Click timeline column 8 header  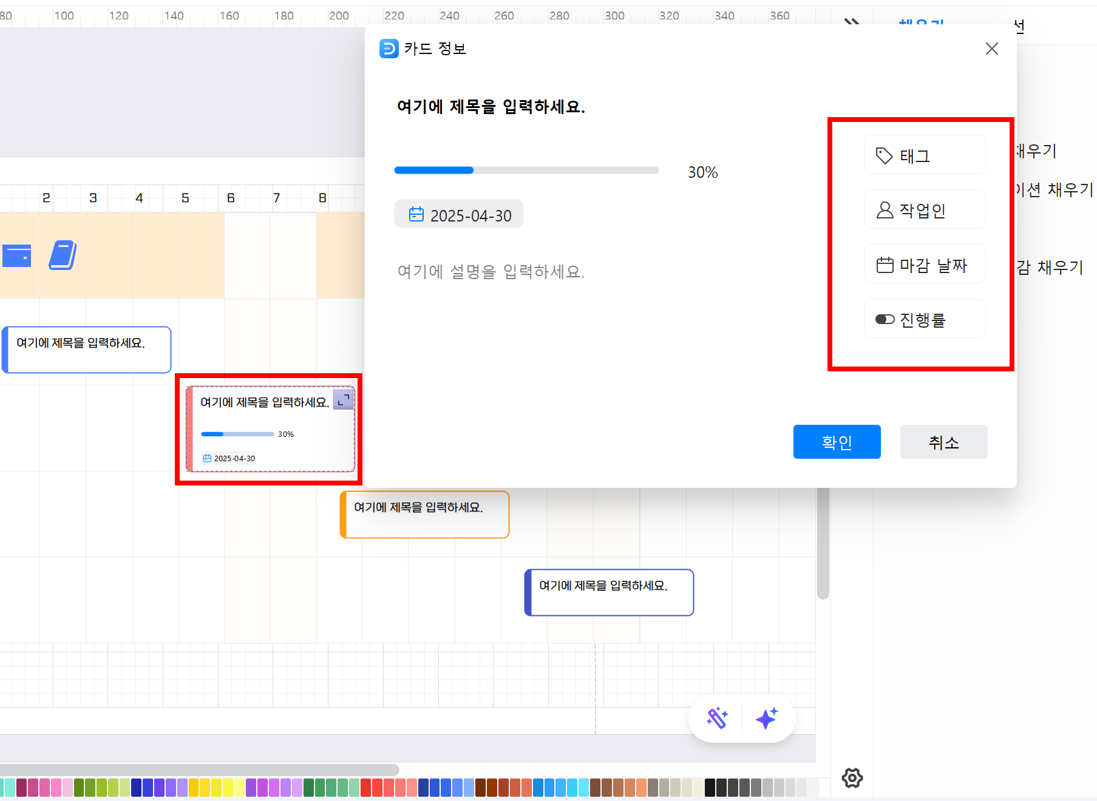click(x=322, y=198)
